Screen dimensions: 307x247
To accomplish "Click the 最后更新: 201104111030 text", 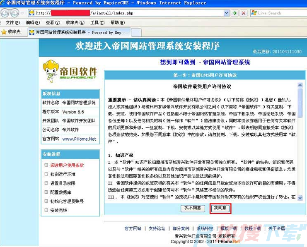I will (277, 52).
